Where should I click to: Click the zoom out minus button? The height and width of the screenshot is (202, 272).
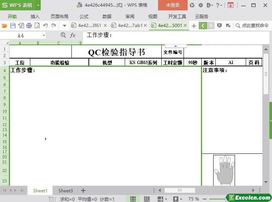pos(205,199)
